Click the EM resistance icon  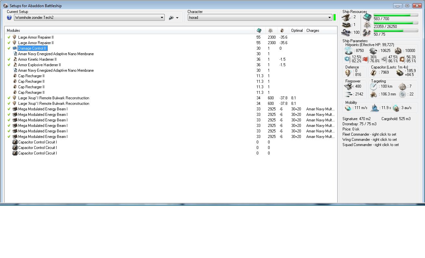347,59
